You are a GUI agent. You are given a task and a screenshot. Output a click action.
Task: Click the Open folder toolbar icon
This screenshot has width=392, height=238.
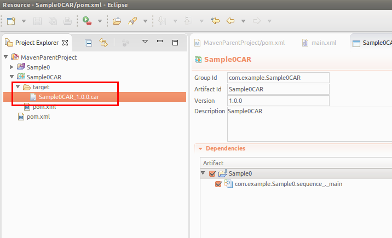coord(117,21)
